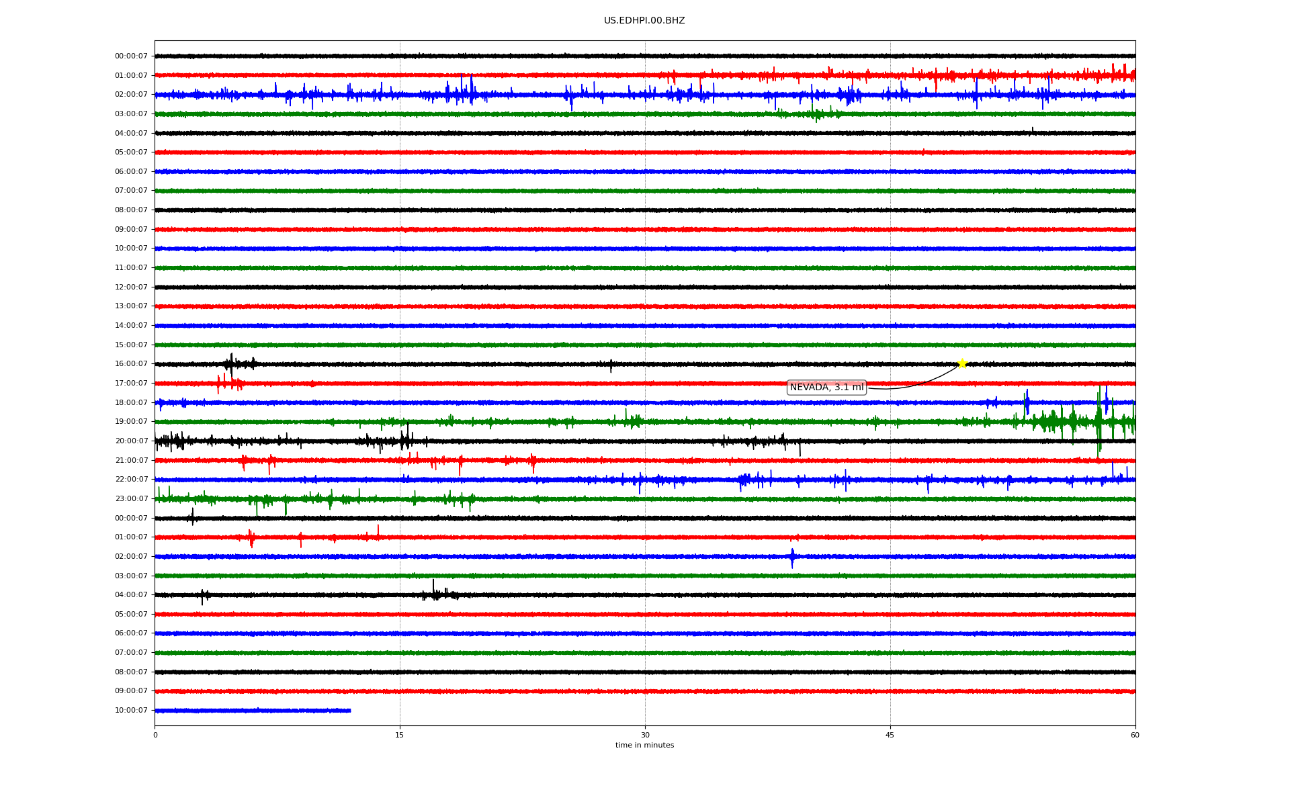Click the 18:00:07 time label

pos(131,403)
